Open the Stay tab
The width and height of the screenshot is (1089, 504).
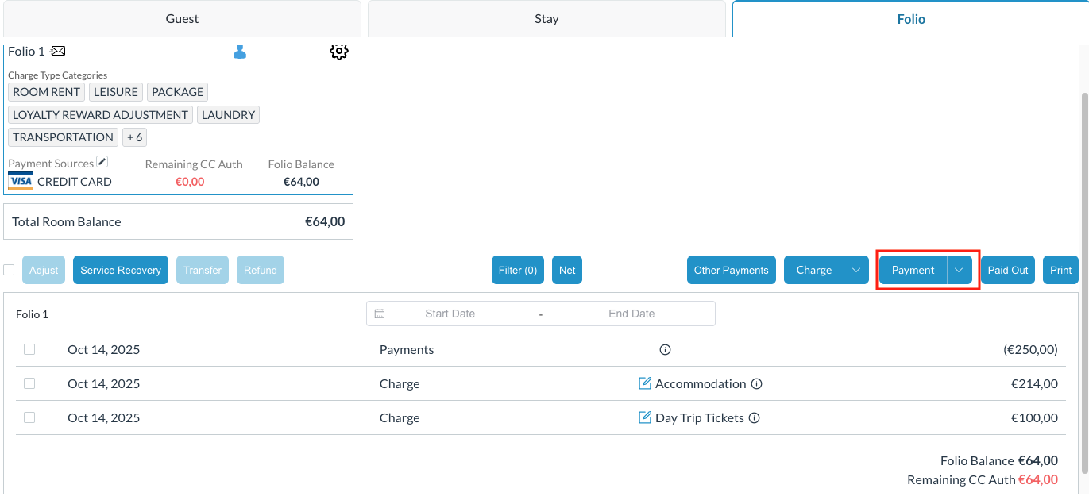546,19
